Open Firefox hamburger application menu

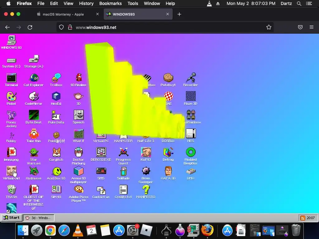[x=312, y=27]
